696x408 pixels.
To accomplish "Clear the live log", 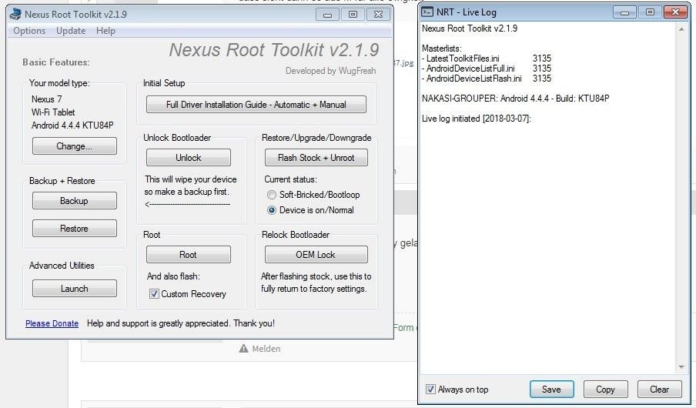I will coord(659,390).
